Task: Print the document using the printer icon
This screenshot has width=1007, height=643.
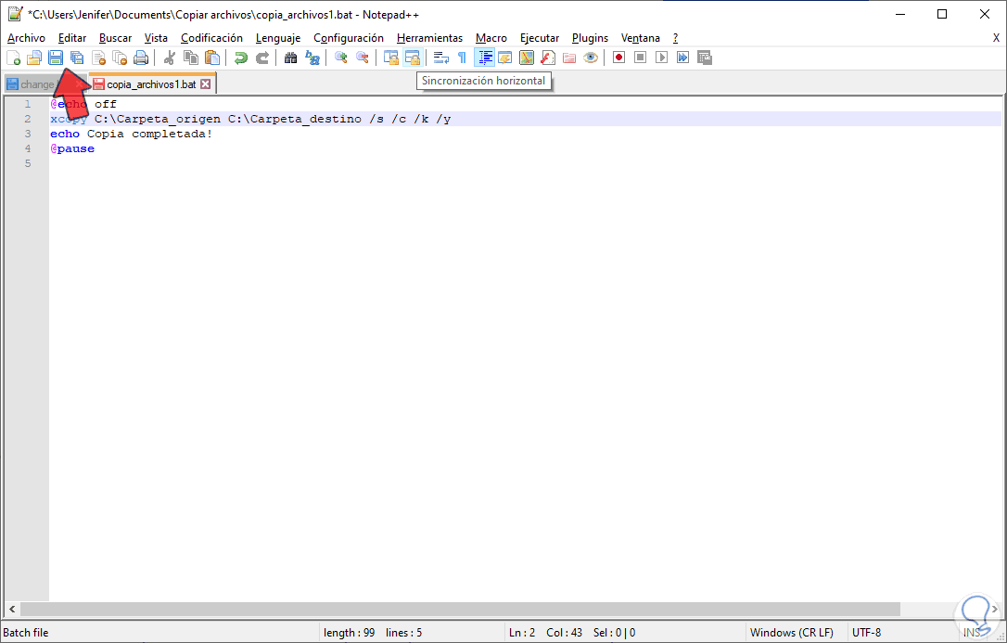Action: click(141, 58)
